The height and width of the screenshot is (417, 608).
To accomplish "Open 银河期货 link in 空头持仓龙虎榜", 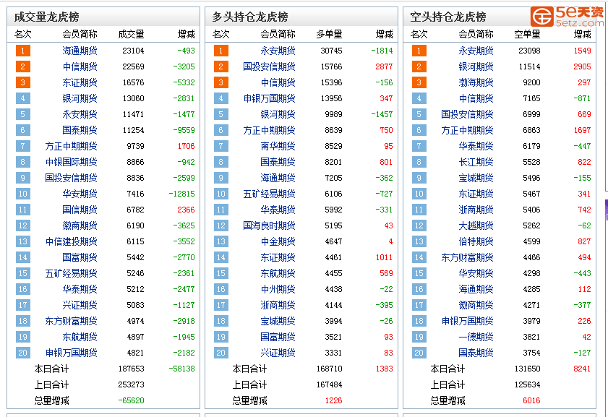I will click(476, 66).
